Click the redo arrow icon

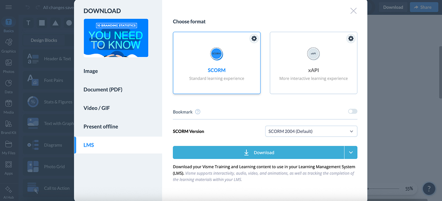(x=38, y=7)
